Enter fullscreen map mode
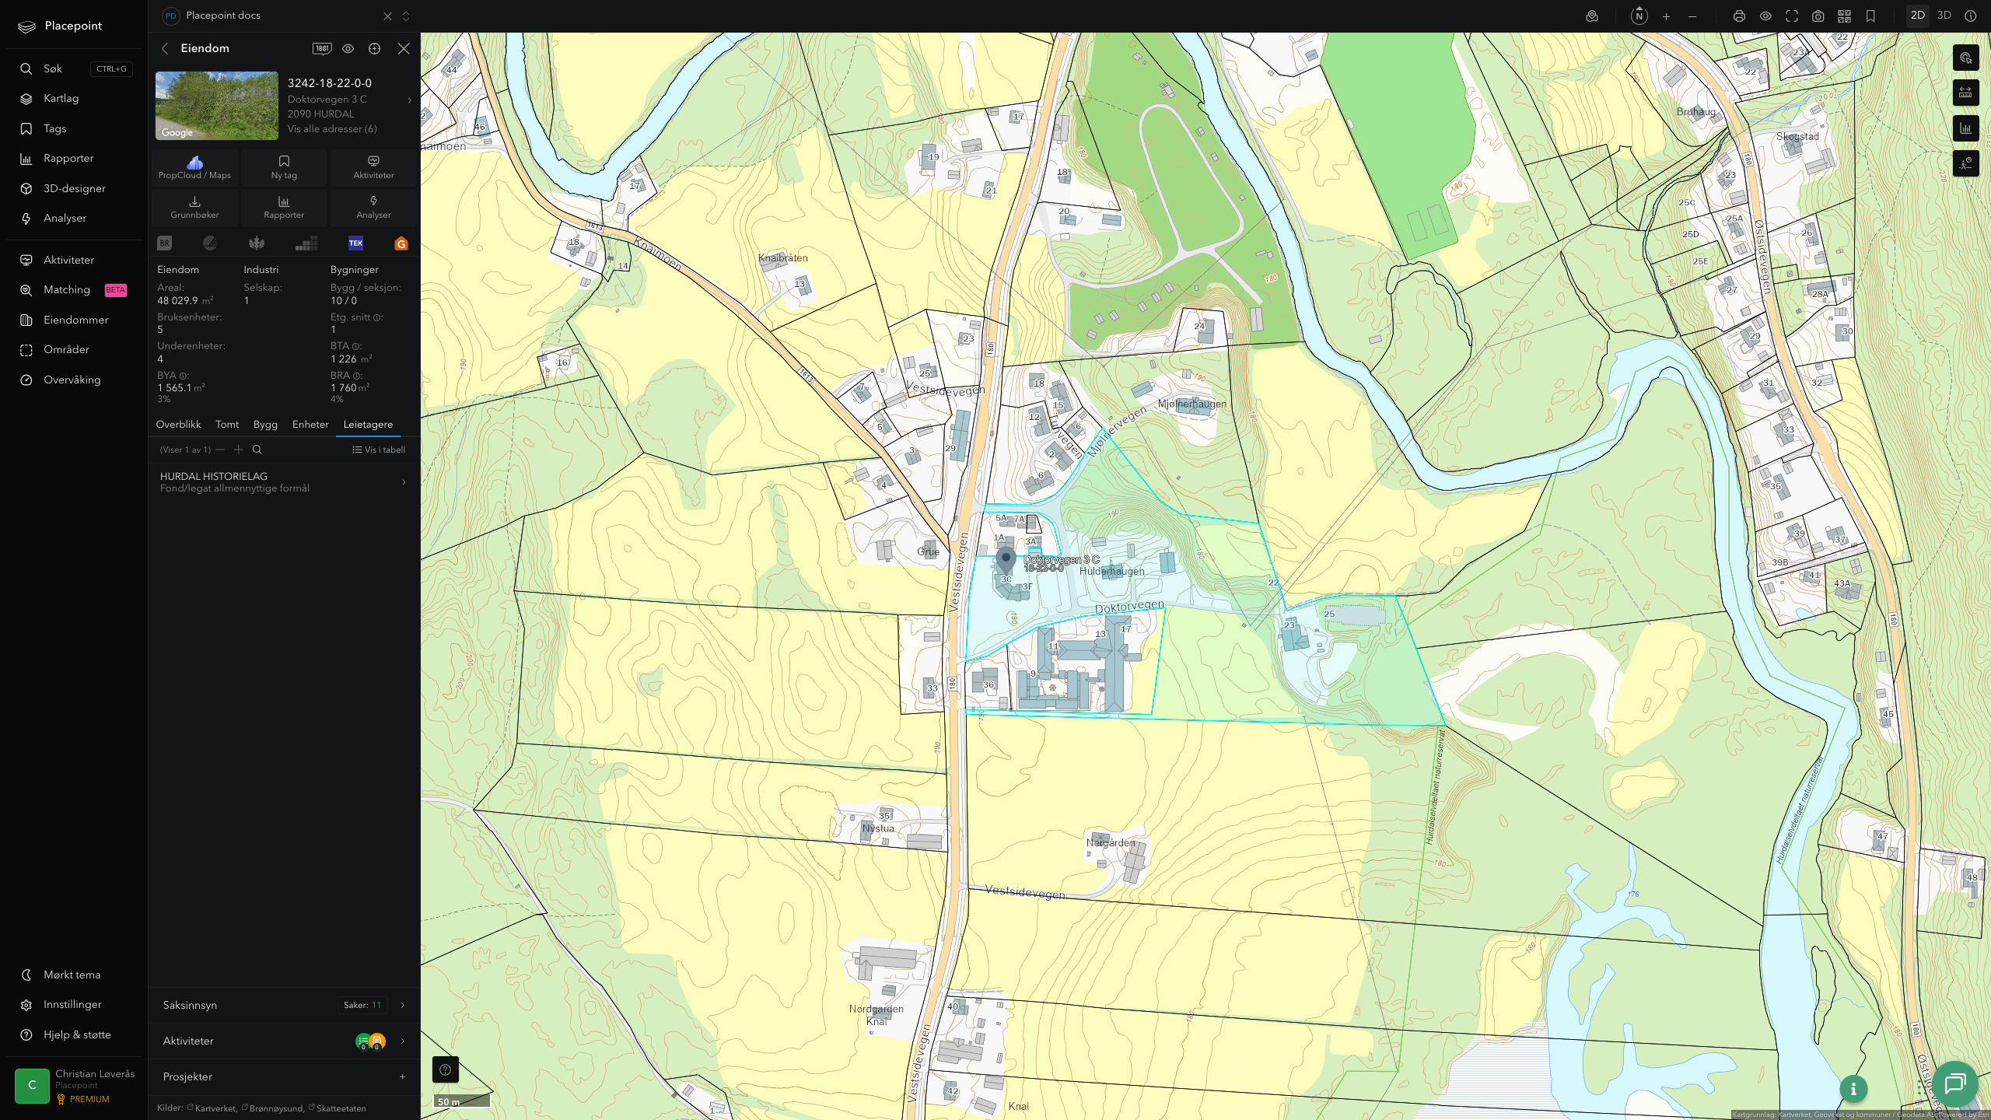 [1792, 16]
